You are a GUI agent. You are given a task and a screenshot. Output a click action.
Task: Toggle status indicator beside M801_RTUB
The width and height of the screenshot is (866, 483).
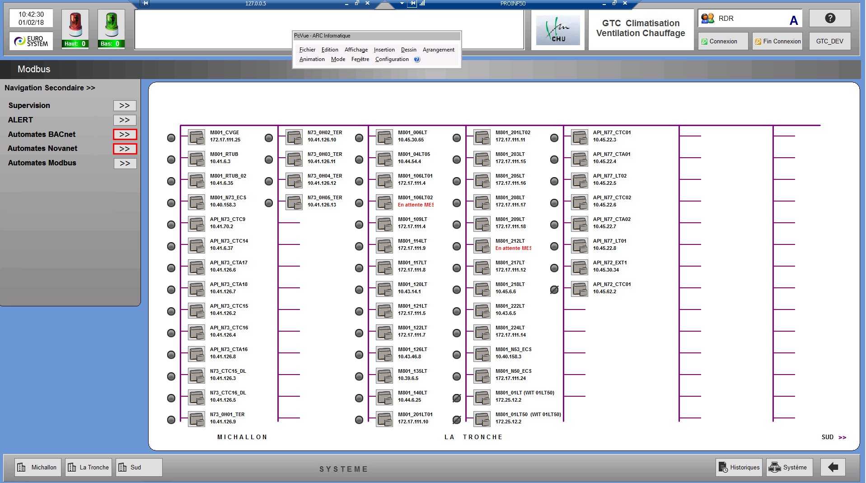pos(171,159)
